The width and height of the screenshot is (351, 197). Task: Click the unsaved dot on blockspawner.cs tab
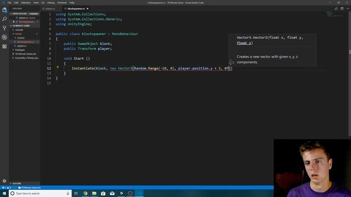coord(88,9)
